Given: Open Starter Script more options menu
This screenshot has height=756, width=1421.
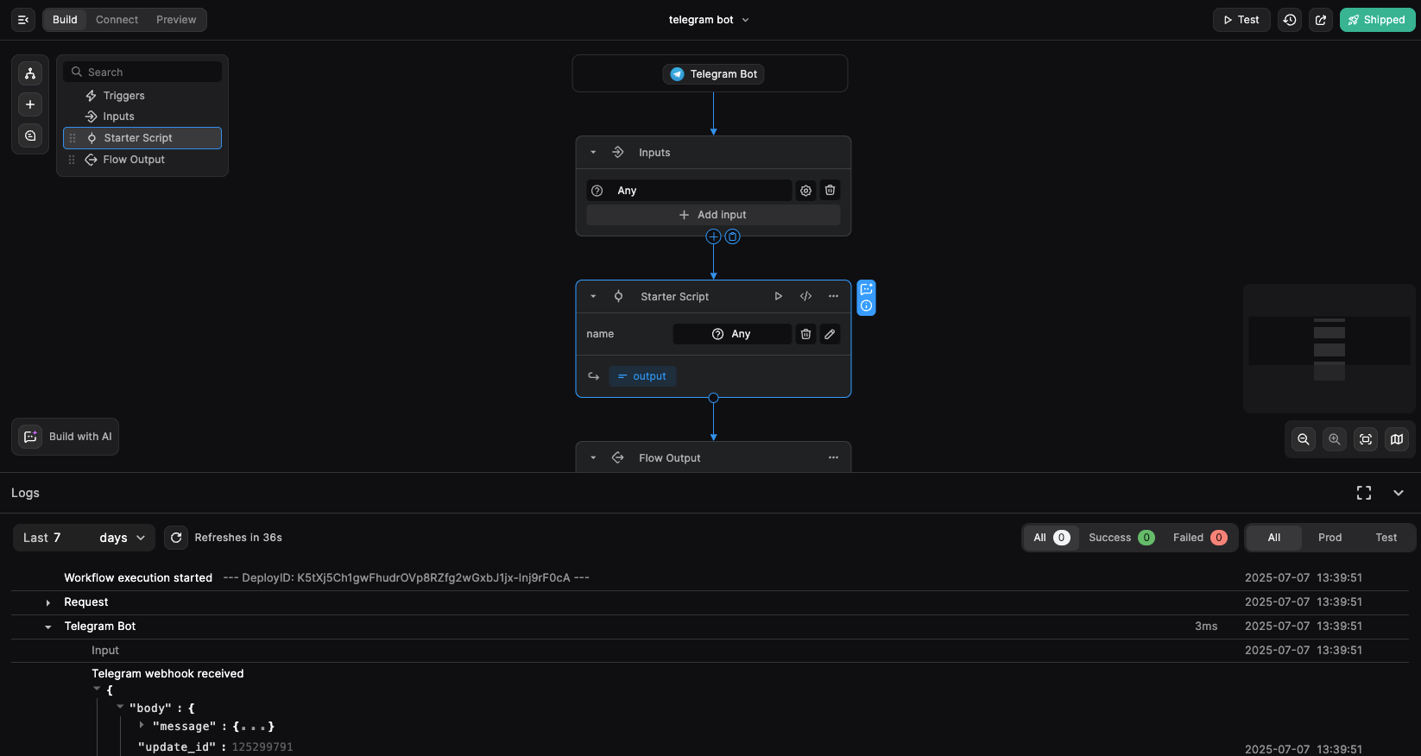Looking at the screenshot, I should point(833,296).
